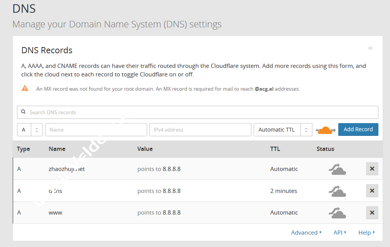Remove the zhaozhuji.net DNS record

(x=372, y=169)
